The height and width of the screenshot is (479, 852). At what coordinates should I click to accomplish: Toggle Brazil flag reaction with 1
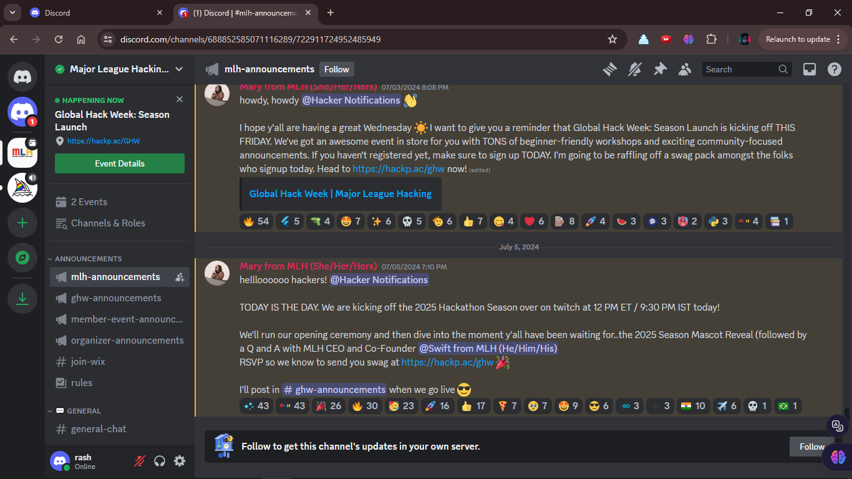787,406
